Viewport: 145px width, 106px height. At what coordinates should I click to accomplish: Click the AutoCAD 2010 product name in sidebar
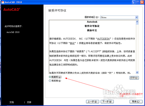pos(13,32)
